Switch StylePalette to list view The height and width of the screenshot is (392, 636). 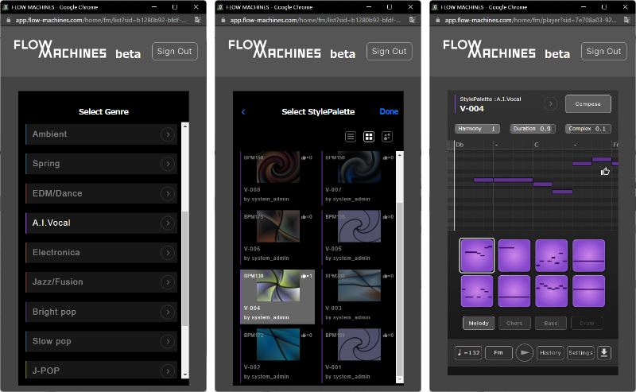click(351, 137)
